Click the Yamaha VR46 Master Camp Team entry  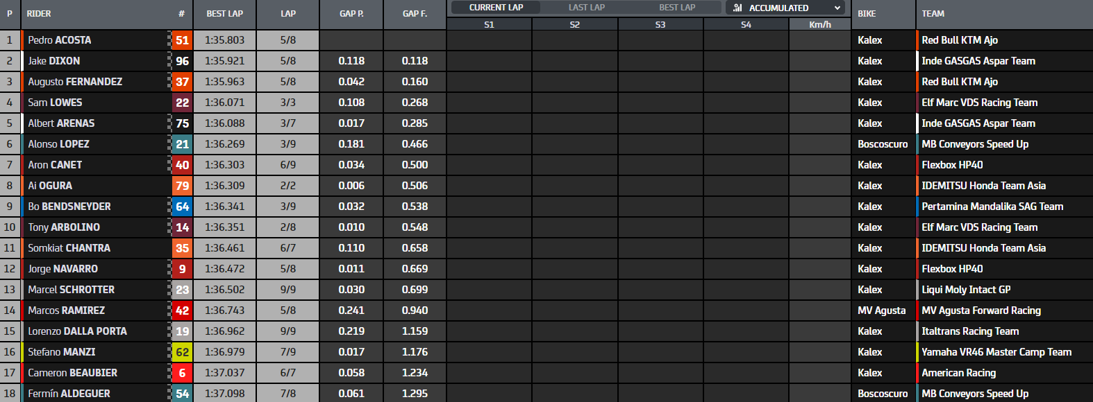pos(996,352)
